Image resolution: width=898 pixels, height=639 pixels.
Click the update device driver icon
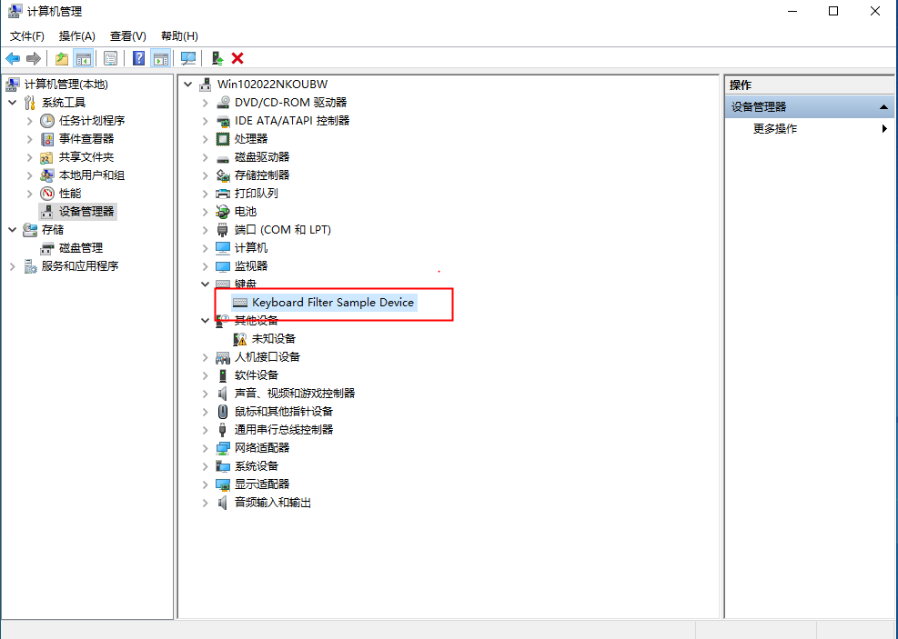pyautogui.click(x=217, y=58)
